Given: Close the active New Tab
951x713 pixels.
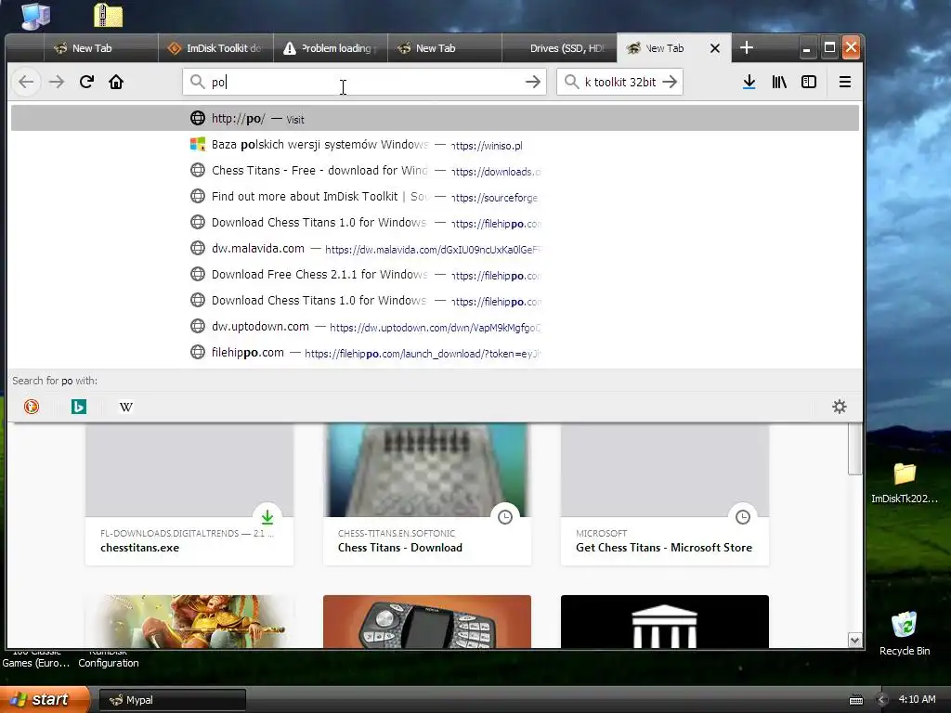Looking at the screenshot, I should coord(715,48).
